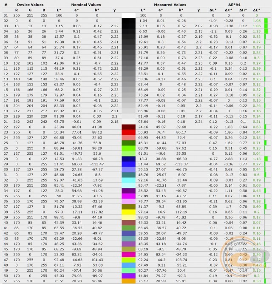Click ΔE* value '1.23' in row 04

click(257, 31)
